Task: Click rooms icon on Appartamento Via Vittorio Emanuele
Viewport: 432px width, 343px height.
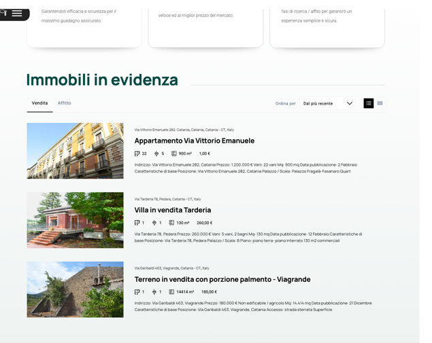Action: click(x=137, y=154)
